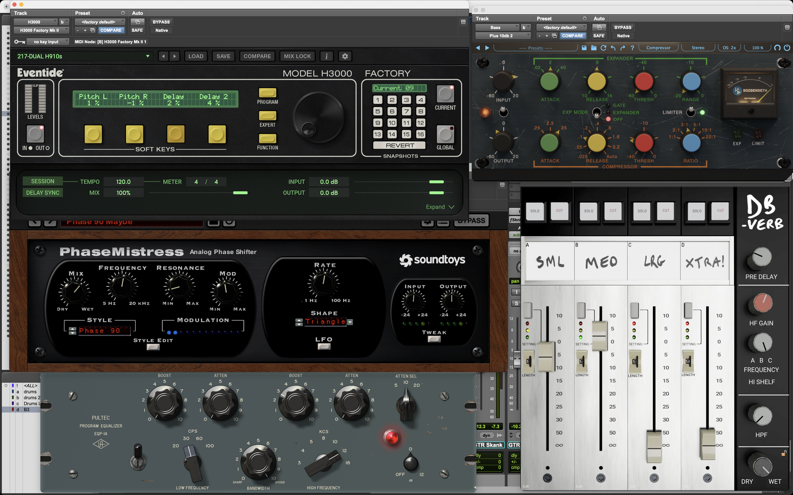Screen dimensions: 793x495
Task: Click round CURRENT snapshot button
Action: pyautogui.click(x=445, y=94)
